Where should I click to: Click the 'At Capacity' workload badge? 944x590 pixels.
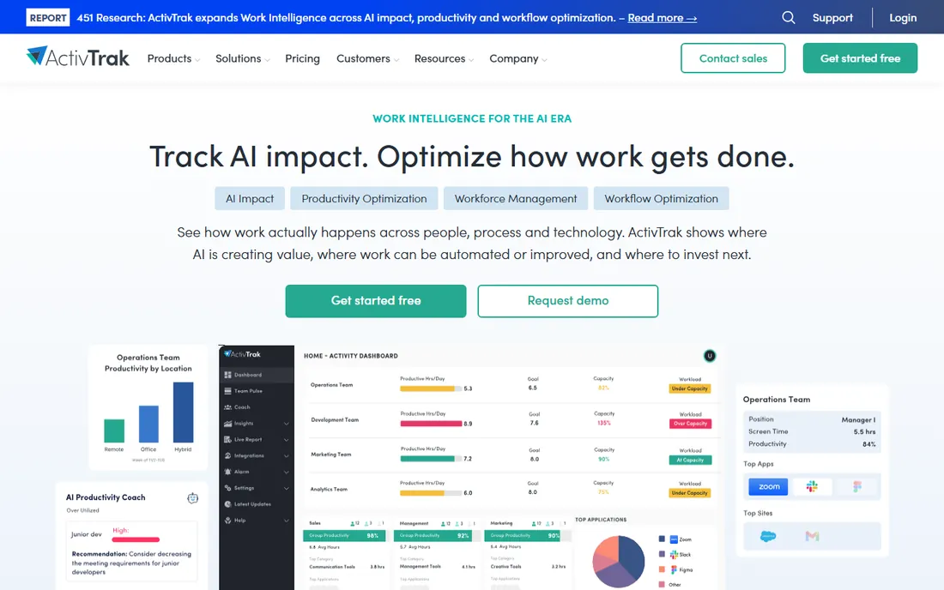coord(690,460)
